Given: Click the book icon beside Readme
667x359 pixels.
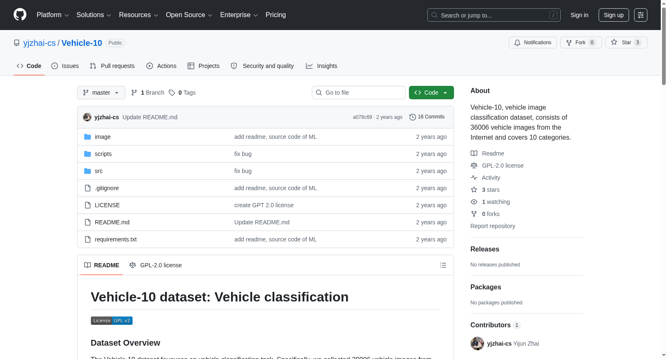Looking at the screenshot, I should [474, 153].
